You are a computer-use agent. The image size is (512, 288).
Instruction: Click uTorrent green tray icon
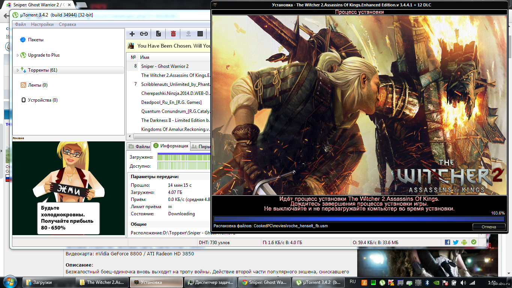[382, 282]
